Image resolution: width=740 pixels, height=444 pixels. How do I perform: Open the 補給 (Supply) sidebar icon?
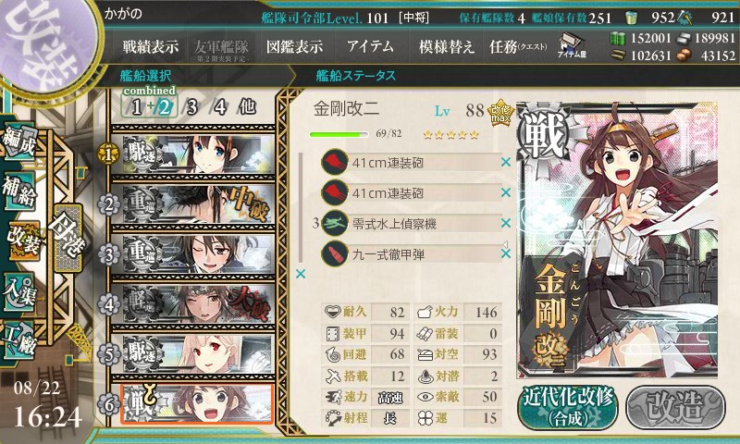19,192
